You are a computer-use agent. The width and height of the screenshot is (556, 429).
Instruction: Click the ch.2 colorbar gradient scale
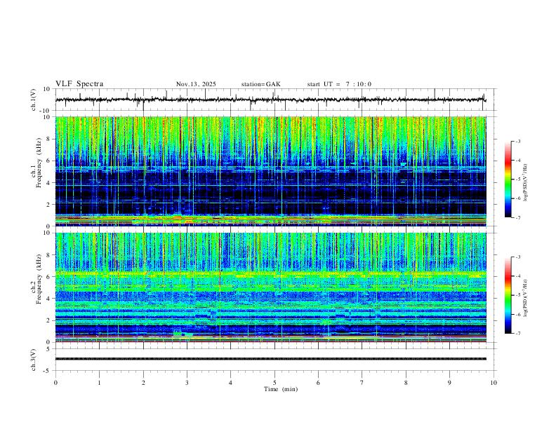[x=508, y=295]
